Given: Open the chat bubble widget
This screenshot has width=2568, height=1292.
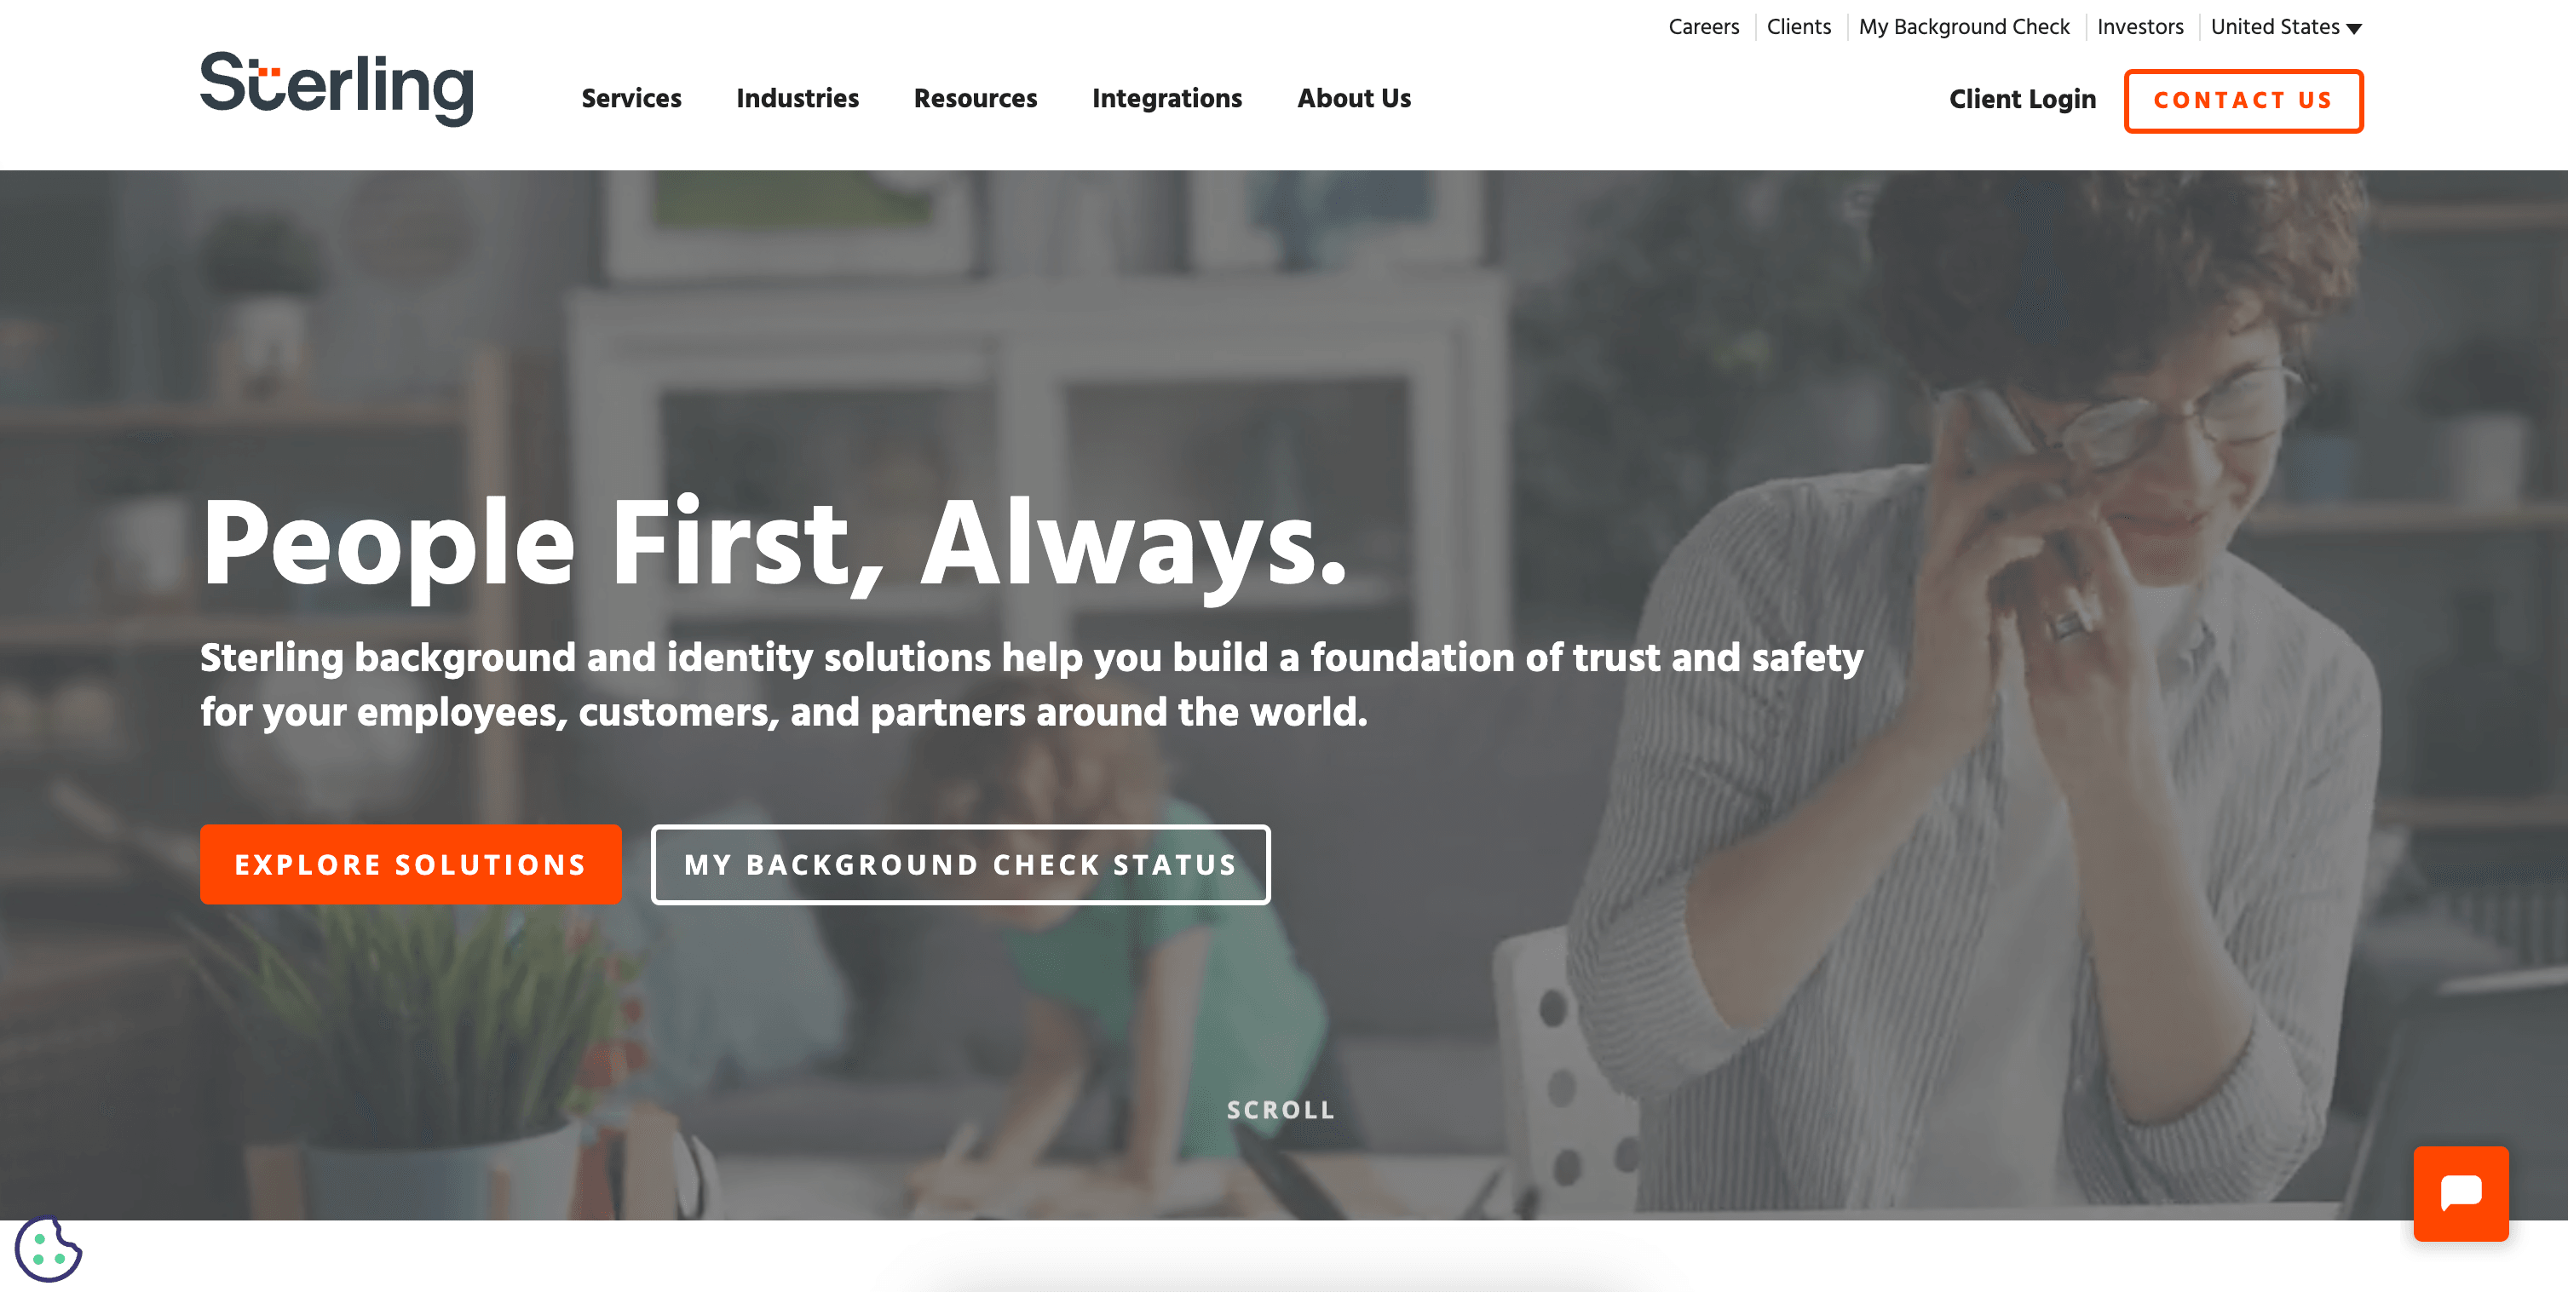Looking at the screenshot, I should tap(2461, 1193).
